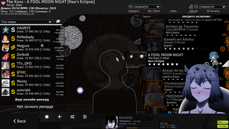This screenshot has height=129, width=229.
Task: Open the left 'По сложности' grouping dropdown
Action: coord(145,7)
